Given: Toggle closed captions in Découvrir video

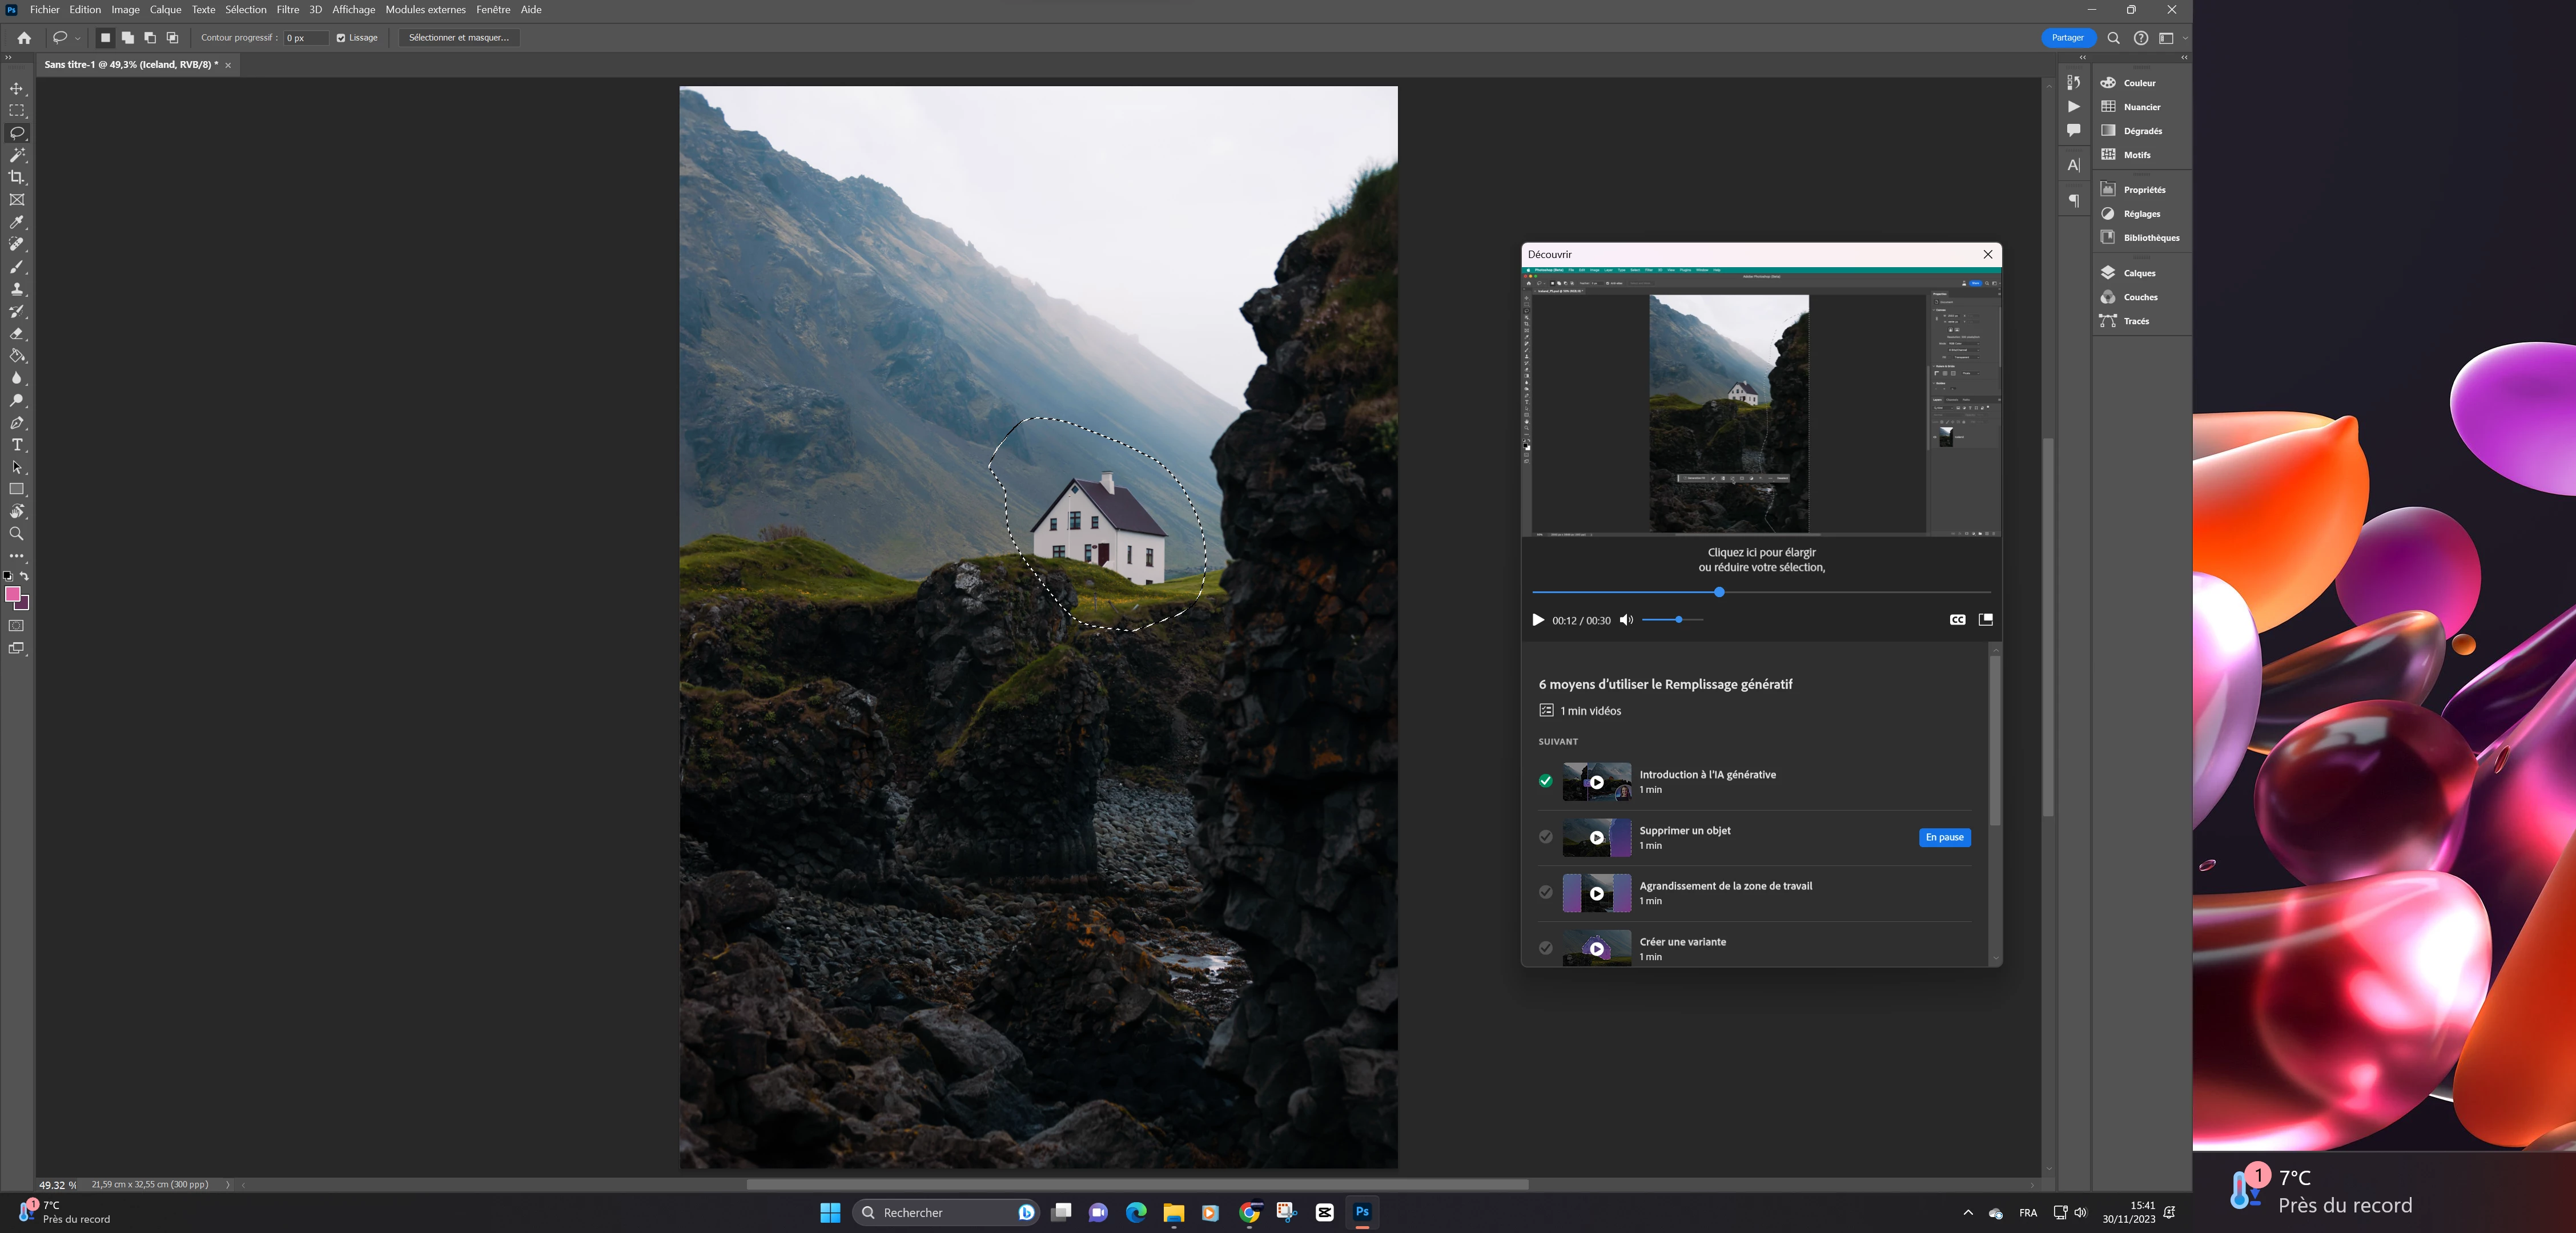Looking at the screenshot, I should point(1957,620).
